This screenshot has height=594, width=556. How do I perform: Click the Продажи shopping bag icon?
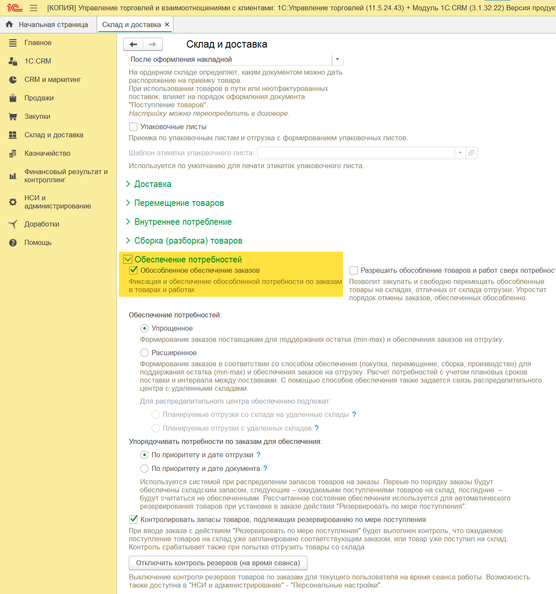(13, 98)
